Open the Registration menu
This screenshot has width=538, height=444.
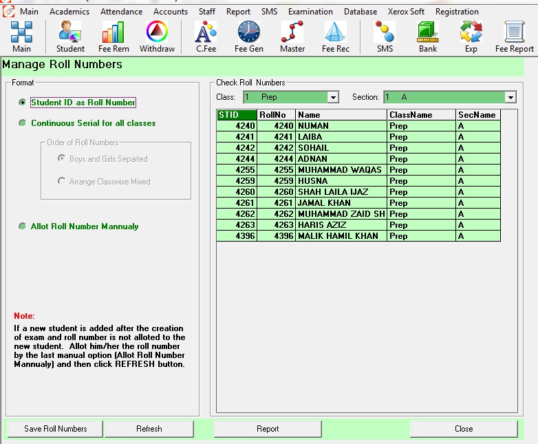point(457,12)
